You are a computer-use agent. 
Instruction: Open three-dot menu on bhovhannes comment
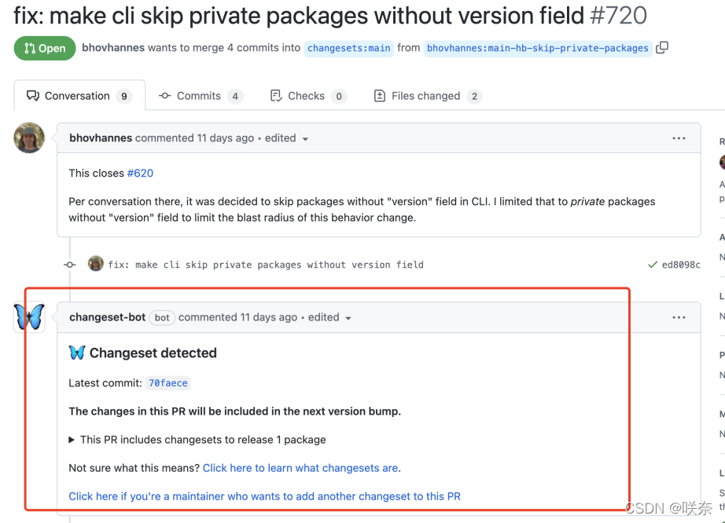(x=679, y=138)
